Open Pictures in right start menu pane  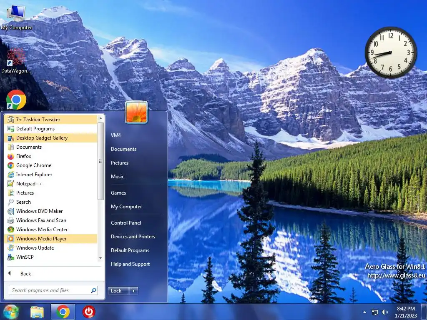pos(120,163)
